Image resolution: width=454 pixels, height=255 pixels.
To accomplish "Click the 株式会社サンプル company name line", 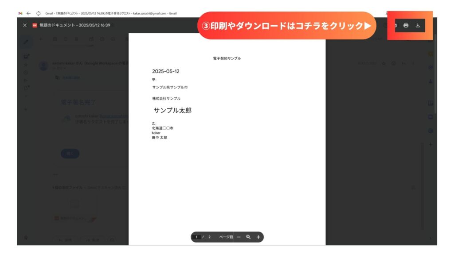I will pos(166,98).
